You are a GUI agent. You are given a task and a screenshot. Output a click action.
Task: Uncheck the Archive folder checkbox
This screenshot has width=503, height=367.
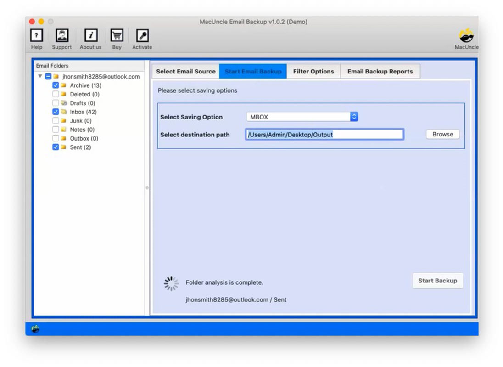coord(56,85)
